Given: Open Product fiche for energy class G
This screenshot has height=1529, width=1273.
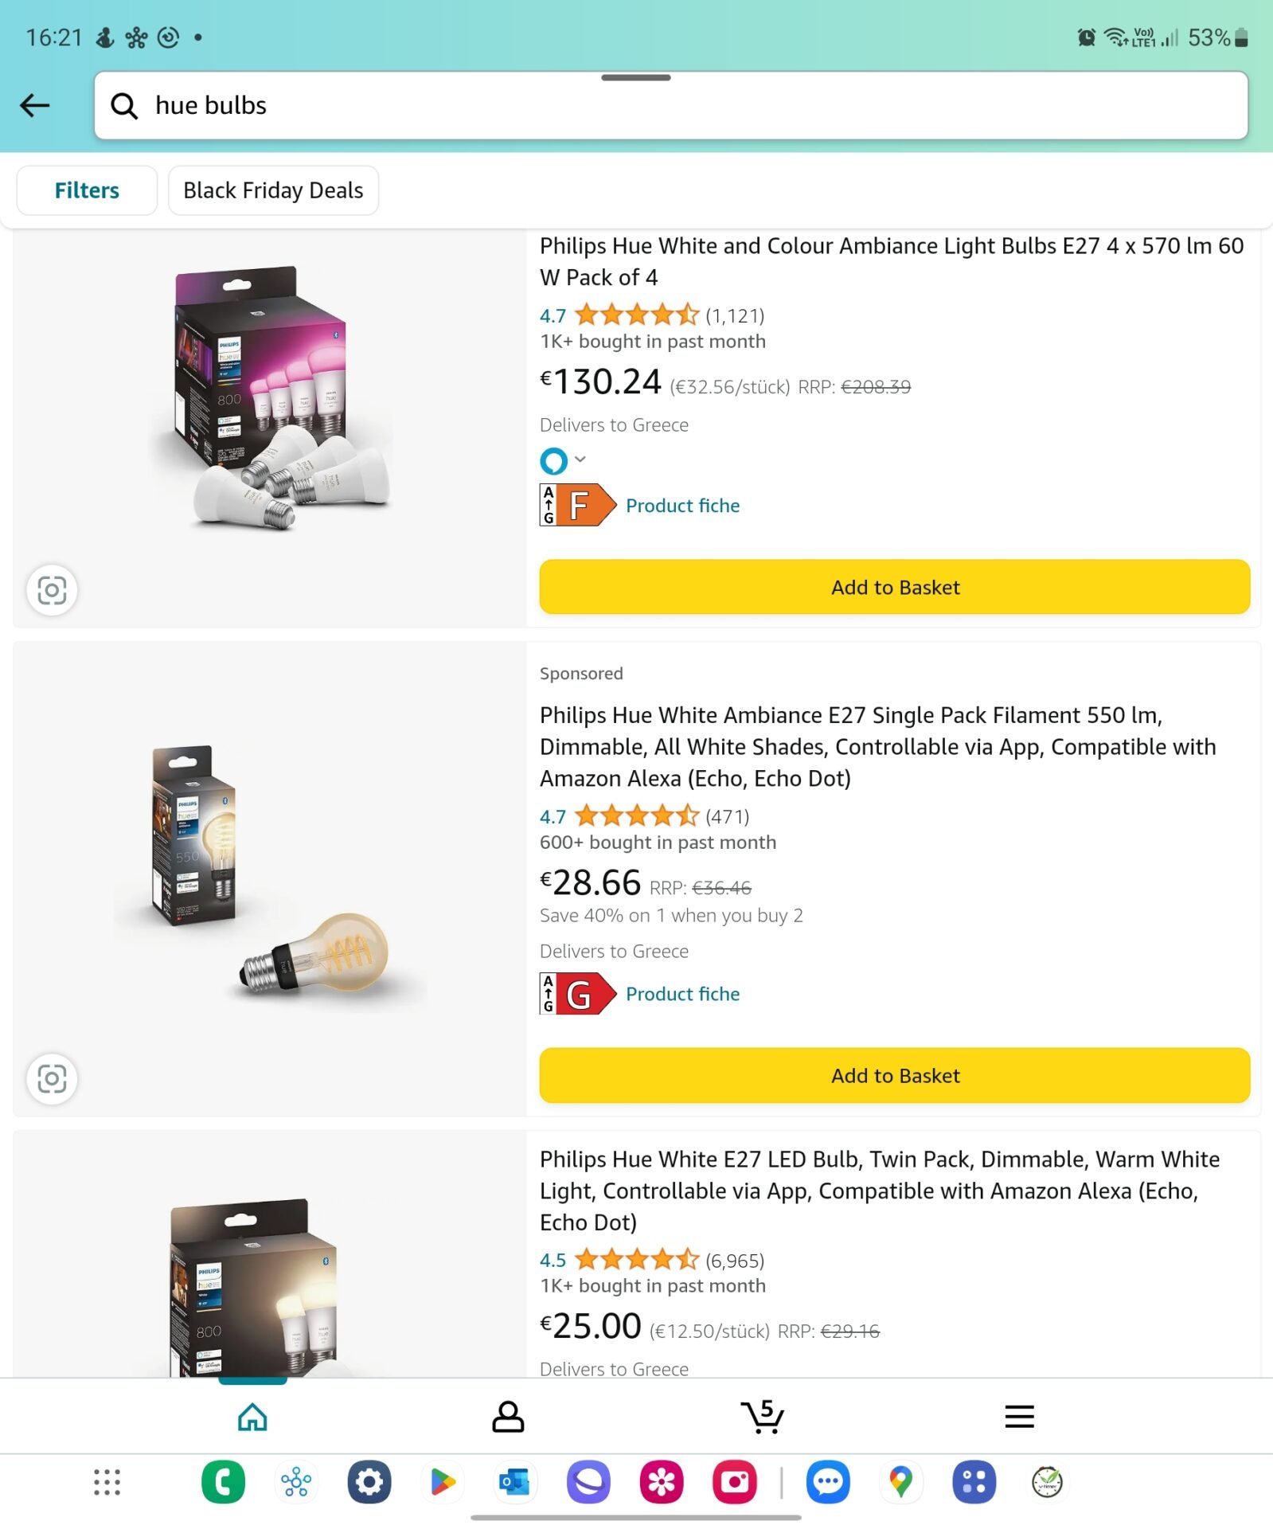Looking at the screenshot, I should coord(682,994).
